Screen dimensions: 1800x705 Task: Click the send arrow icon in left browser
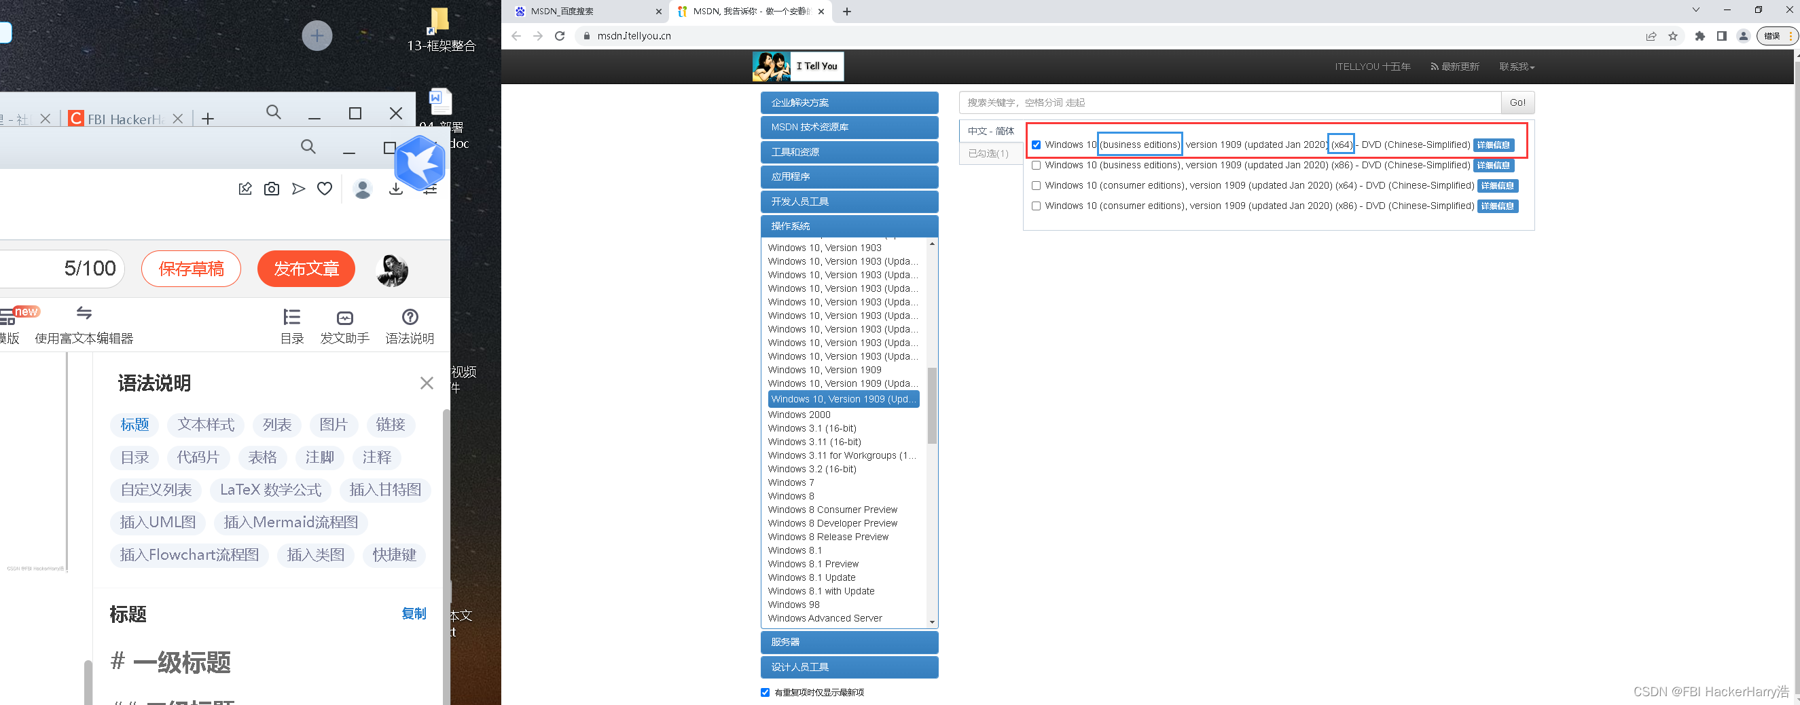[298, 189]
